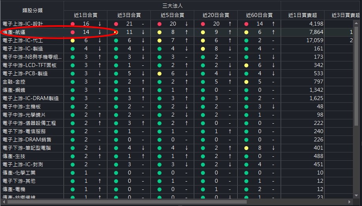Image resolution: width=362 pixels, height=206 pixels.
Task: Sort by the 近1日合買 column header
Action: (x=86, y=15)
